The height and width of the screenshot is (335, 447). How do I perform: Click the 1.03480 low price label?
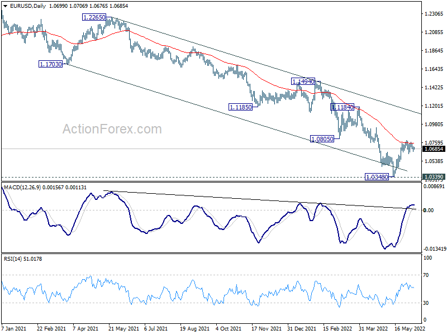coord(377,177)
